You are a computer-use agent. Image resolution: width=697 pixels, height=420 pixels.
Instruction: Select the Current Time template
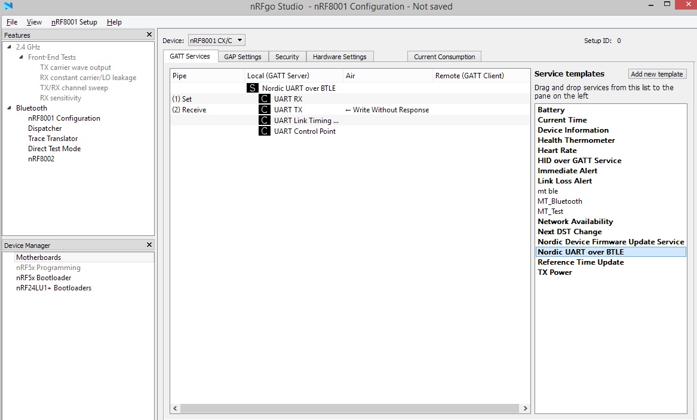pos(562,120)
